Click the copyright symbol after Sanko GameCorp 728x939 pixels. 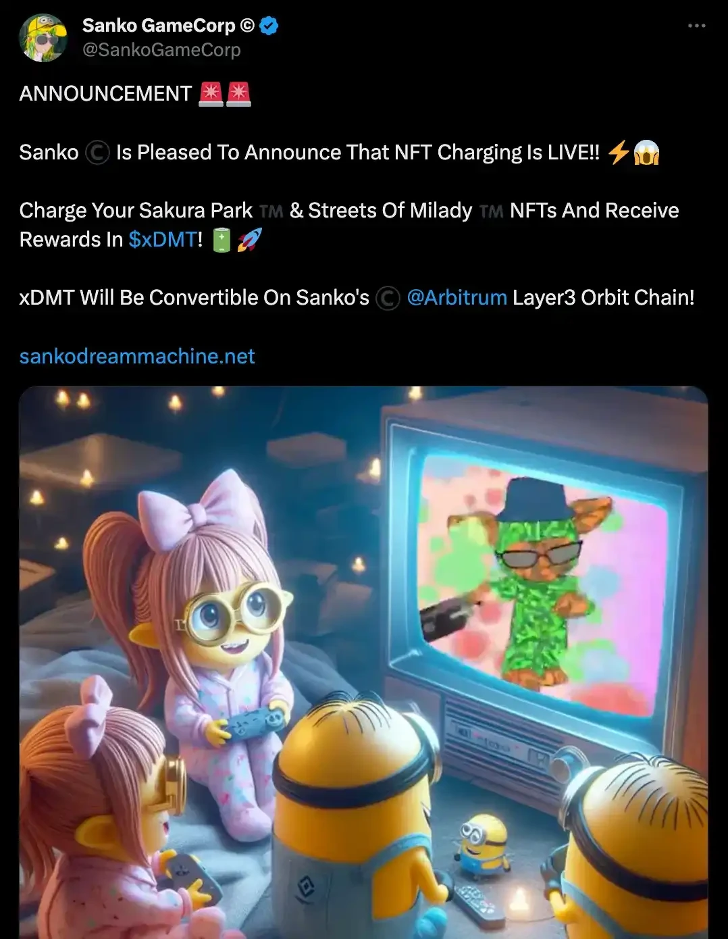pyautogui.click(x=247, y=26)
